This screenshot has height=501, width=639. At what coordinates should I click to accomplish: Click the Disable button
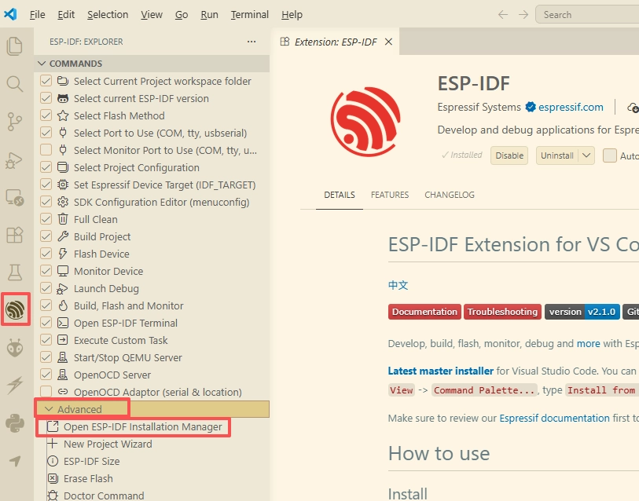(509, 155)
